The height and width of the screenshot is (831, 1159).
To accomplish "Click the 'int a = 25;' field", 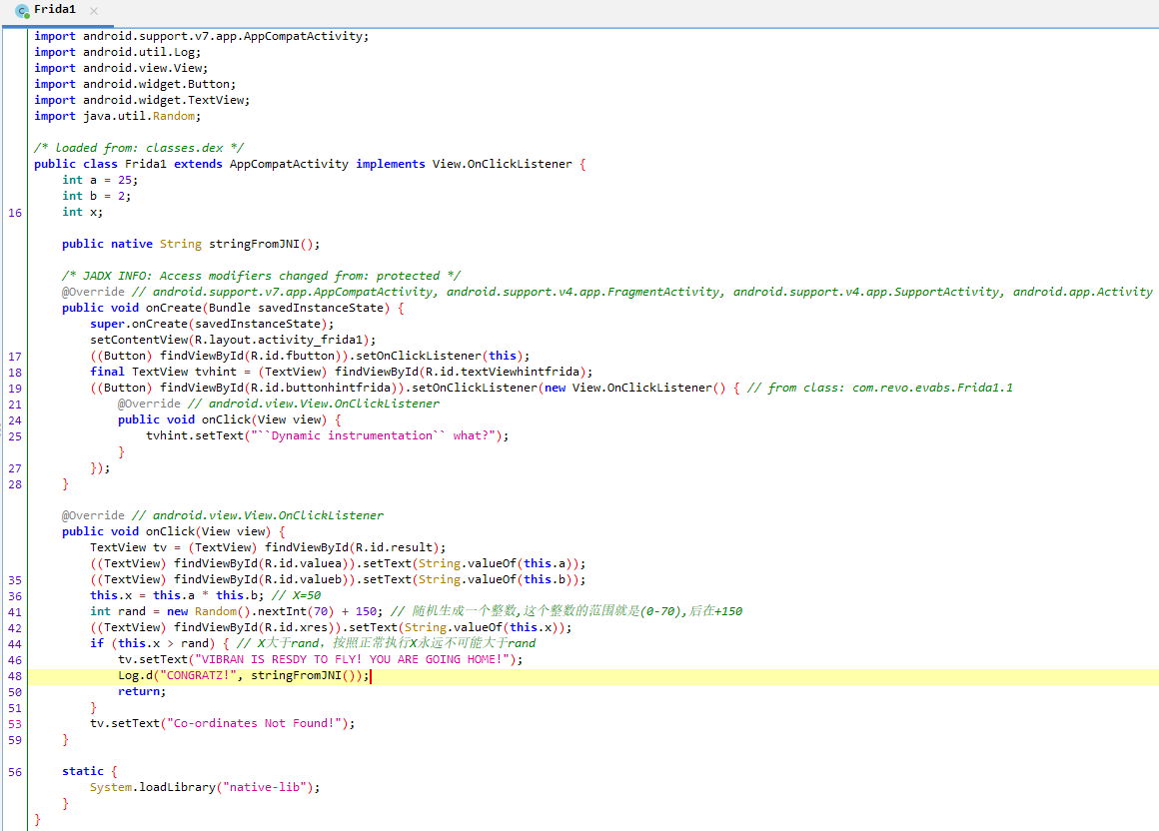I will 100,180.
